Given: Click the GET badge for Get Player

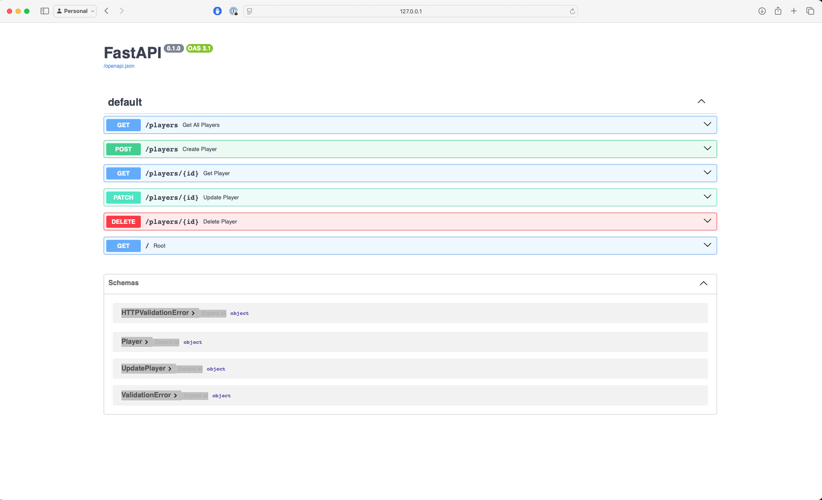Looking at the screenshot, I should tap(124, 173).
